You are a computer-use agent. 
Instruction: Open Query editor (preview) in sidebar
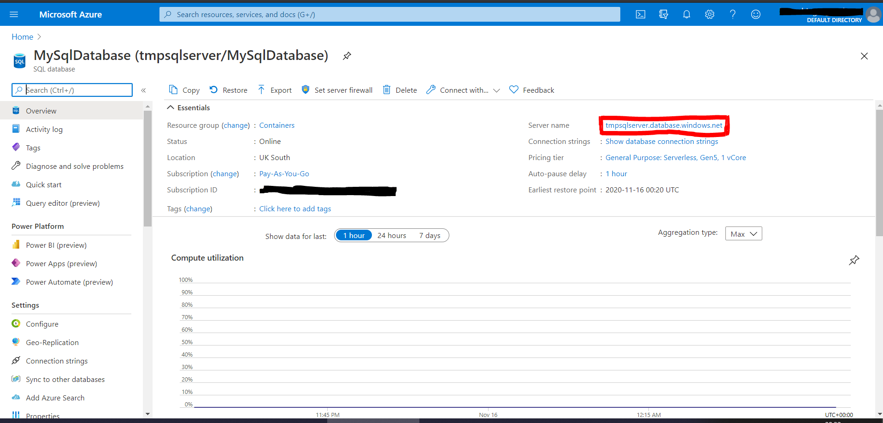[x=63, y=203]
